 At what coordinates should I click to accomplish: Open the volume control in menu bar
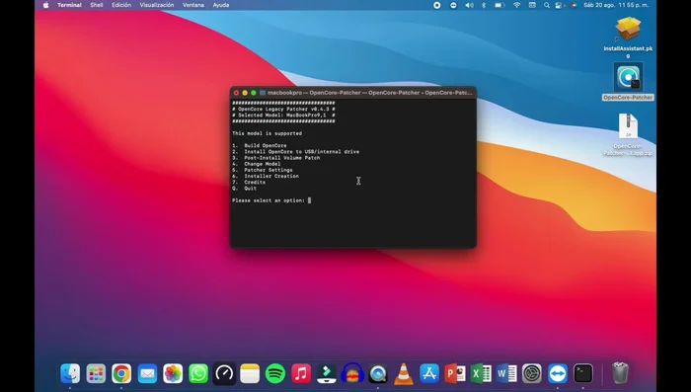pyautogui.click(x=469, y=5)
